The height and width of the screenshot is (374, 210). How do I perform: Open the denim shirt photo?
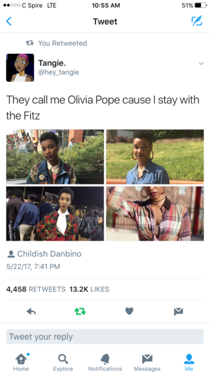155,157
